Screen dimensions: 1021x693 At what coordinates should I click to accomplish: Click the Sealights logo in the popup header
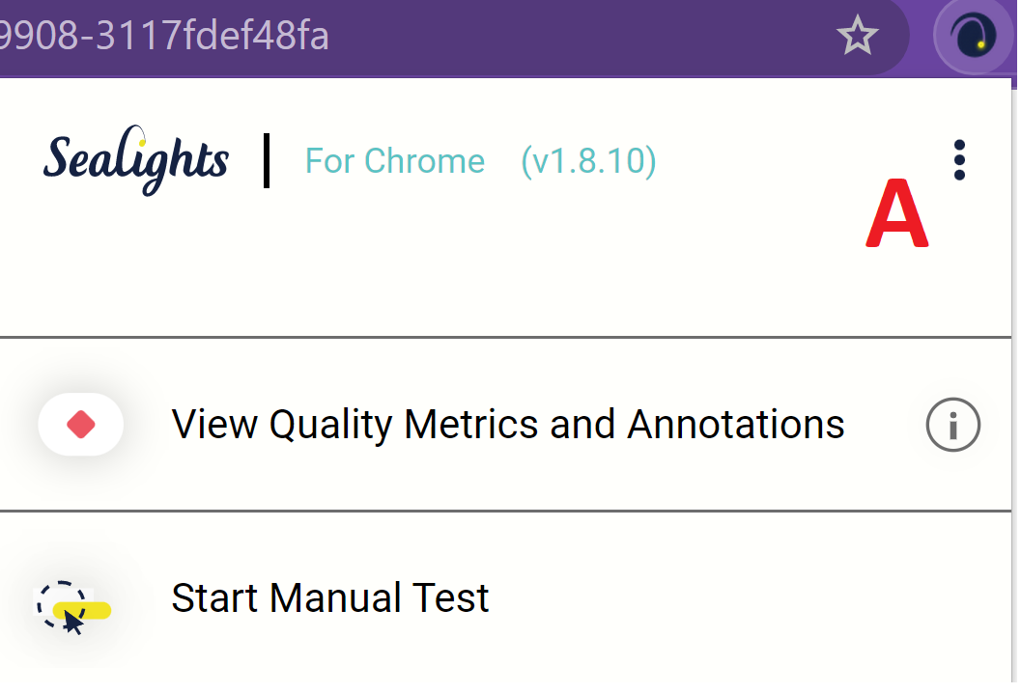pos(135,159)
